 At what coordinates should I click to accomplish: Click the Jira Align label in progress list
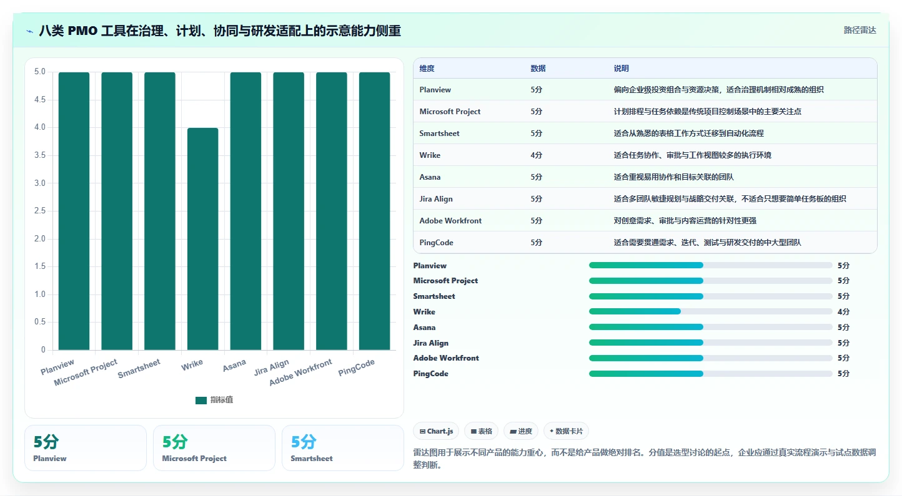(430, 343)
